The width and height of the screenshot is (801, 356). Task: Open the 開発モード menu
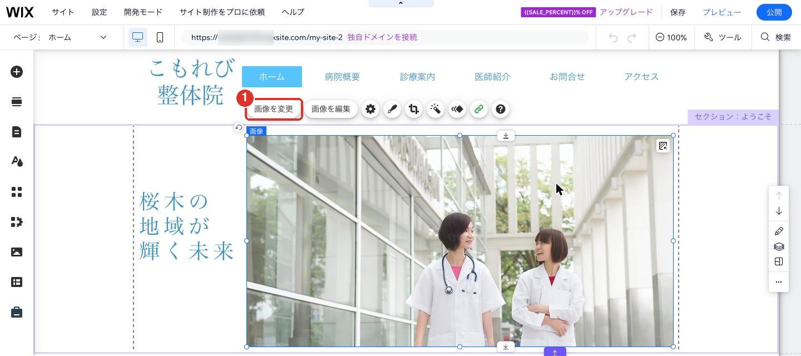coord(144,12)
